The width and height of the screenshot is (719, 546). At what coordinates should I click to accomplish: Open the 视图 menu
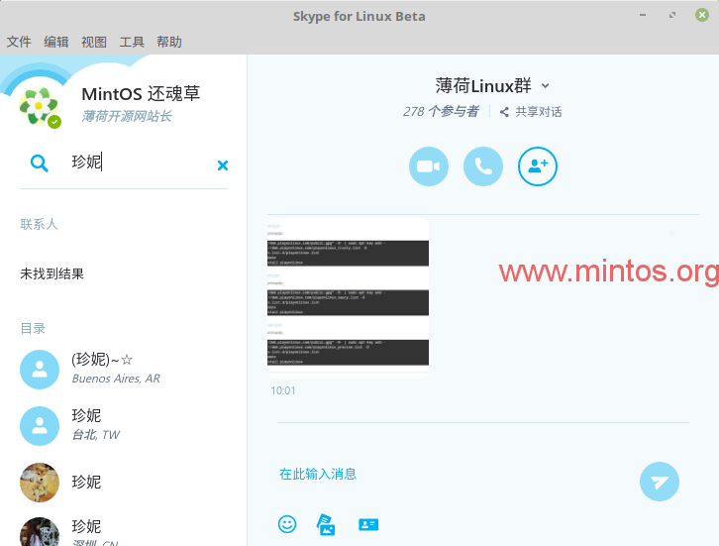(94, 42)
